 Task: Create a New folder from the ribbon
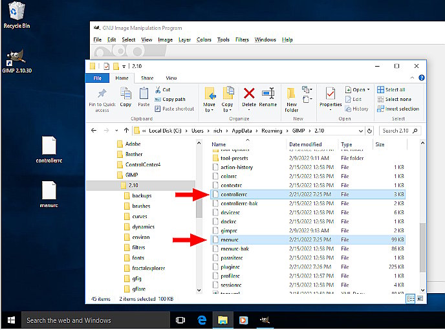click(292, 96)
